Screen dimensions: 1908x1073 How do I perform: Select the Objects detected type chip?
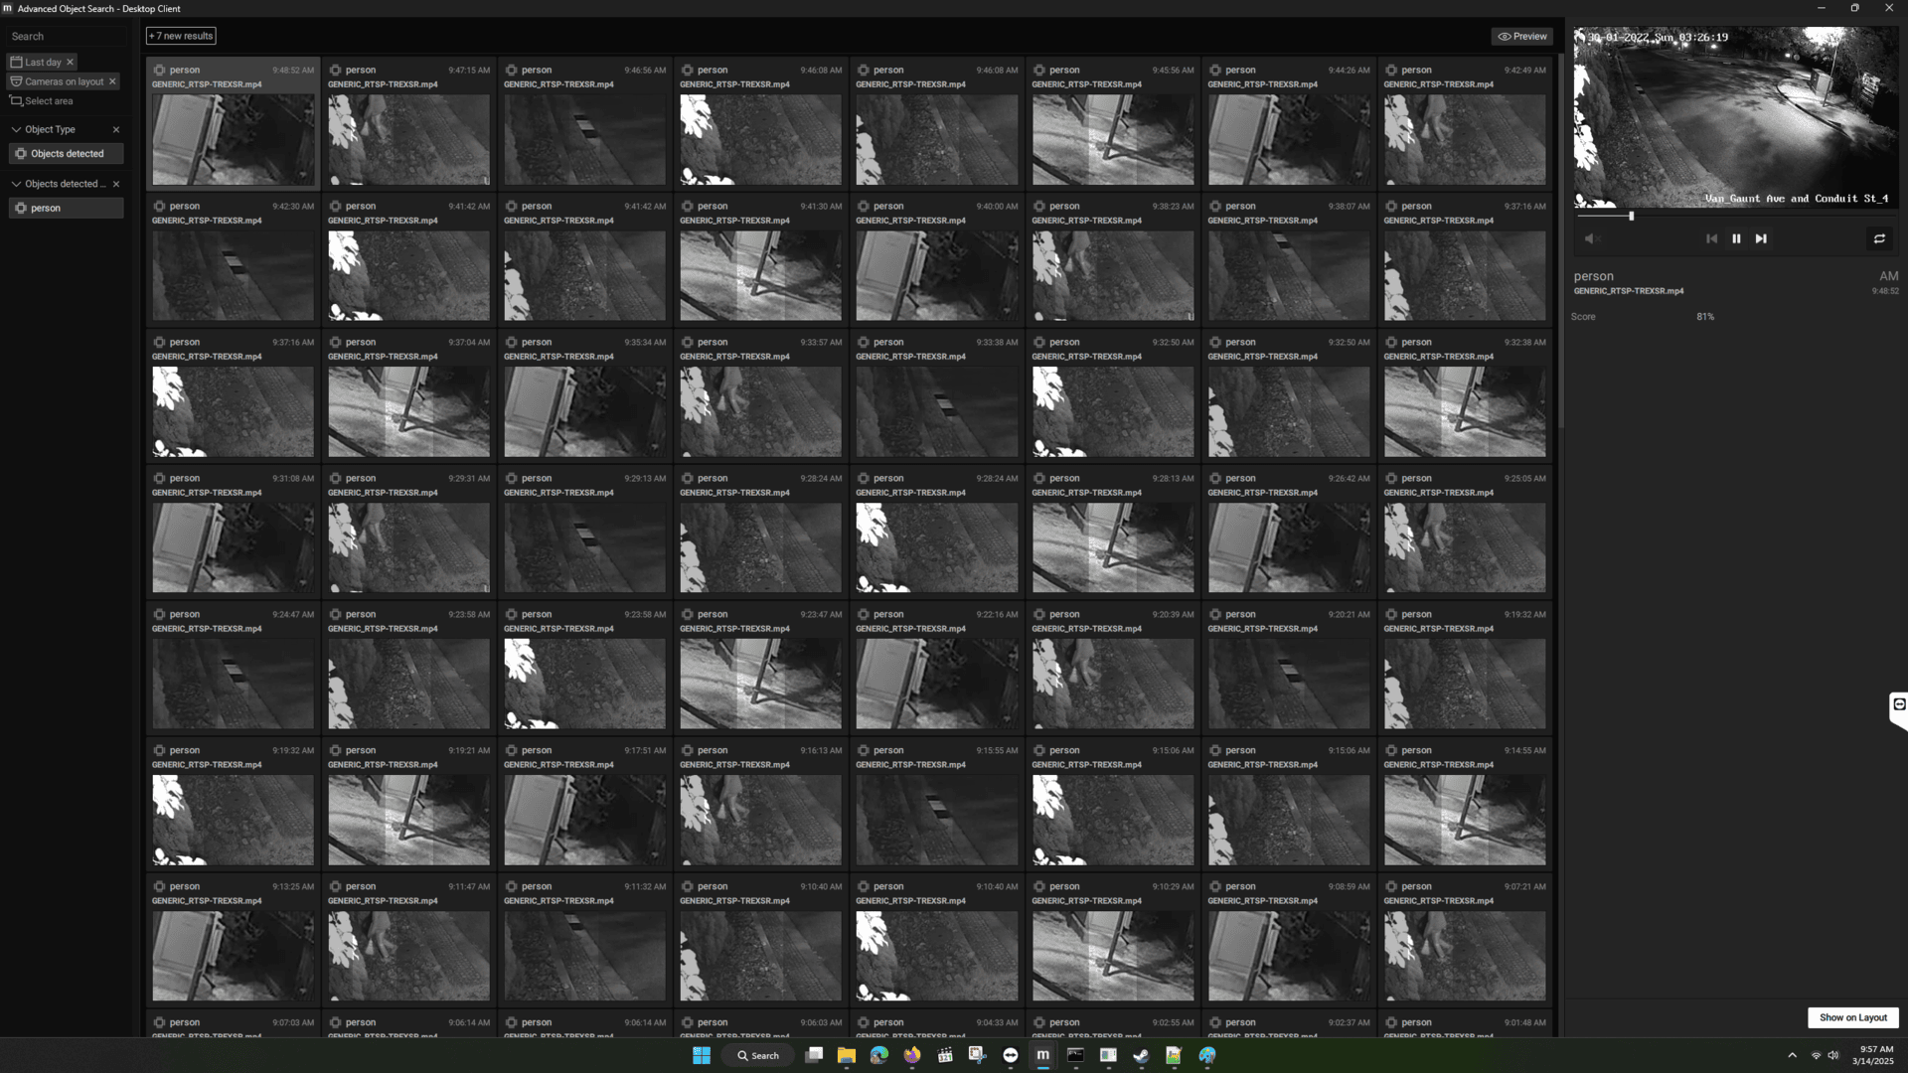pyautogui.click(x=67, y=154)
